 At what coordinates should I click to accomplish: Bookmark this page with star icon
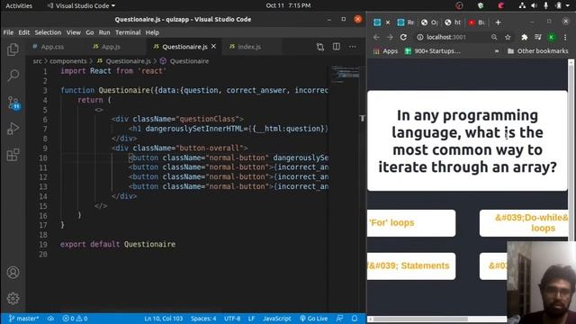[x=508, y=37]
